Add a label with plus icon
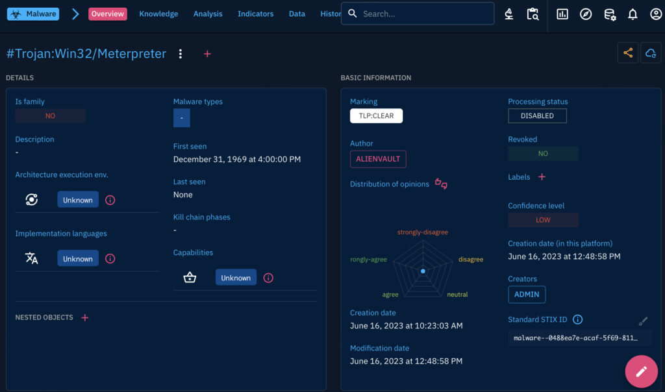 point(542,177)
